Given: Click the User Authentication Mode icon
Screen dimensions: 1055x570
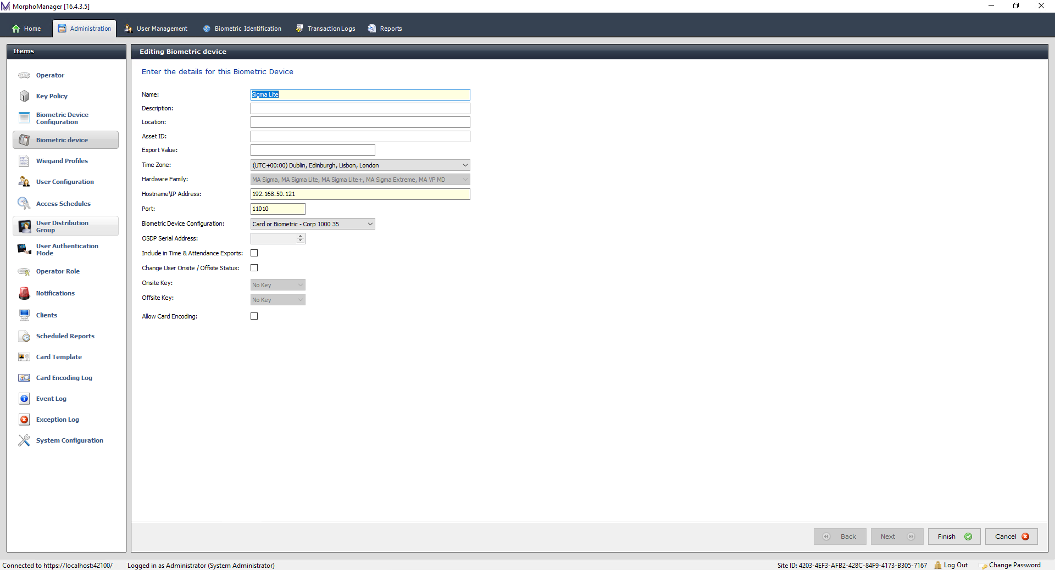Looking at the screenshot, I should click(x=24, y=249).
